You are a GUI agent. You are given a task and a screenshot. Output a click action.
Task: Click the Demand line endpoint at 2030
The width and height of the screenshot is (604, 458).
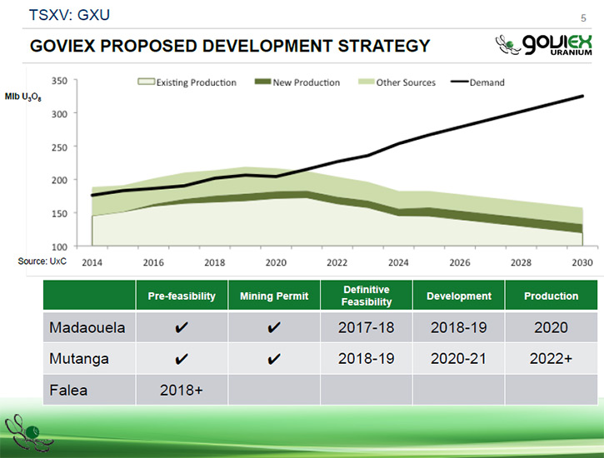coord(582,97)
